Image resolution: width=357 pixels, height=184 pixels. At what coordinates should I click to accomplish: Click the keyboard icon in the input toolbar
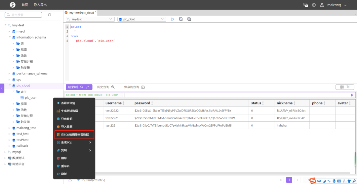coord(339,181)
